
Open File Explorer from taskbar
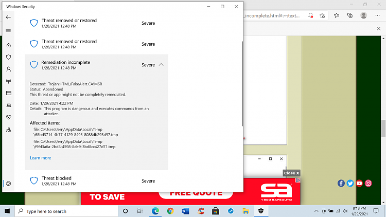tap(245, 211)
